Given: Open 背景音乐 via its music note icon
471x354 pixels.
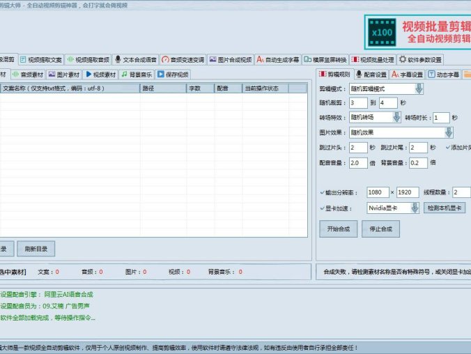Looking at the screenshot, I should (124, 75).
